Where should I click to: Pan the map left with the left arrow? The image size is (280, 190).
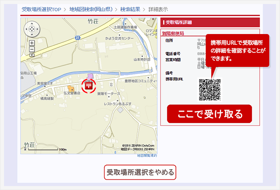point(26,29)
